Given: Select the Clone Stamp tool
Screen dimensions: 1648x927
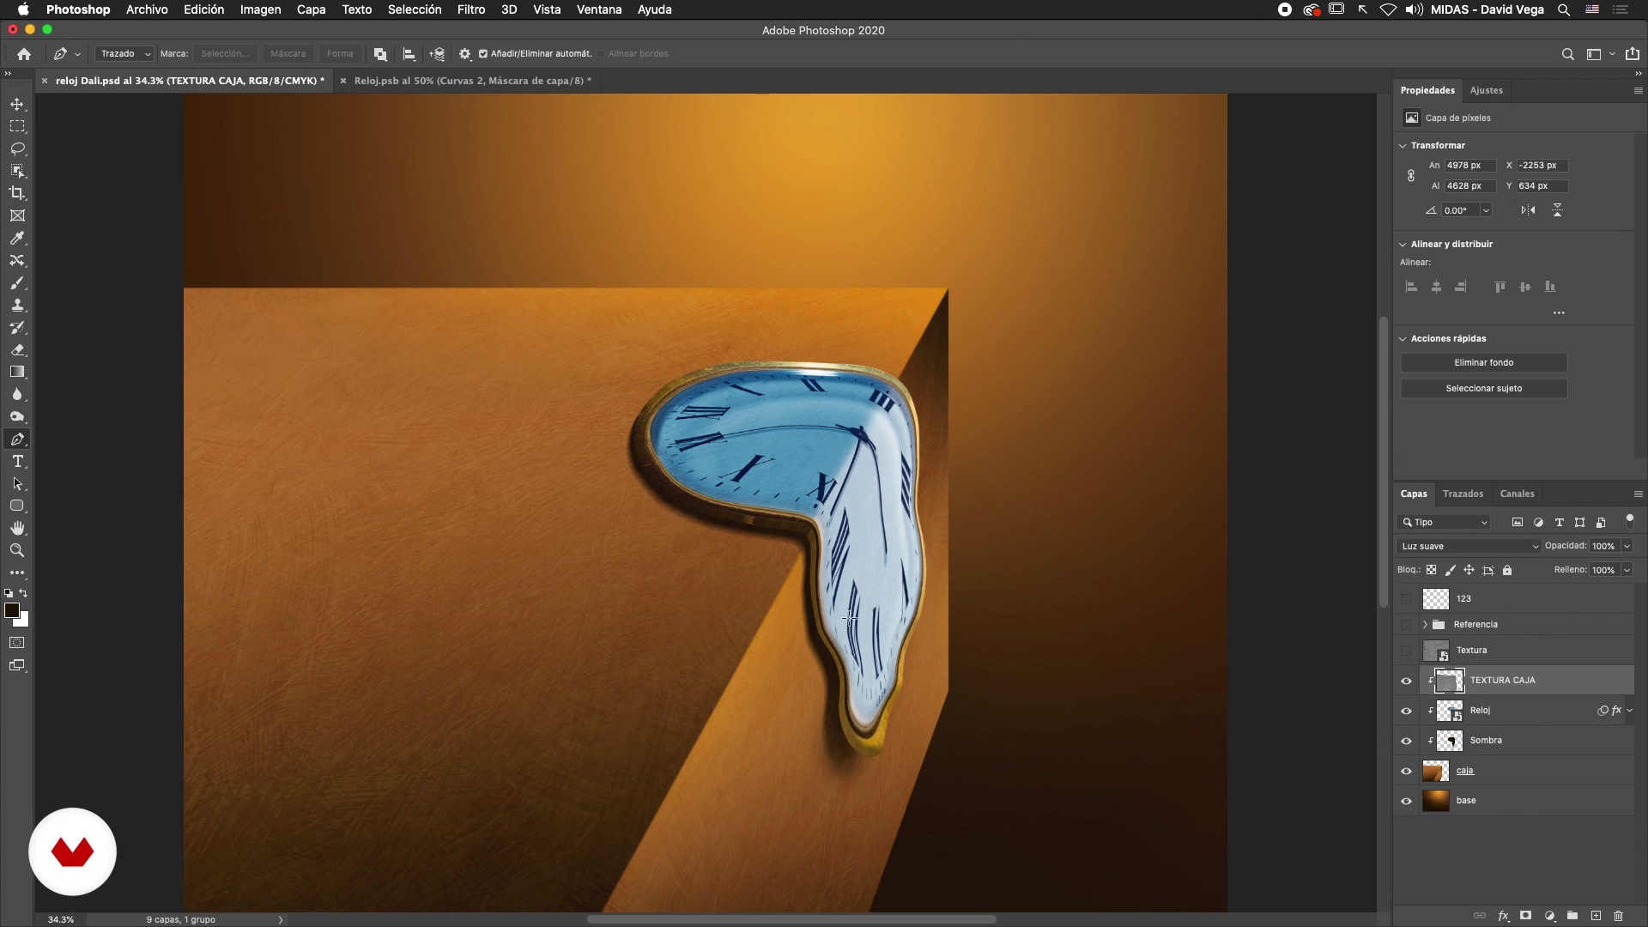Looking at the screenshot, I should [17, 306].
